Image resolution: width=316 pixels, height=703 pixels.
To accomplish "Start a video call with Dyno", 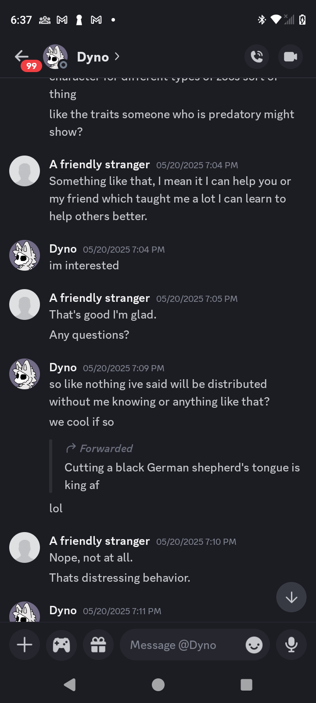I will pos(291,57).
